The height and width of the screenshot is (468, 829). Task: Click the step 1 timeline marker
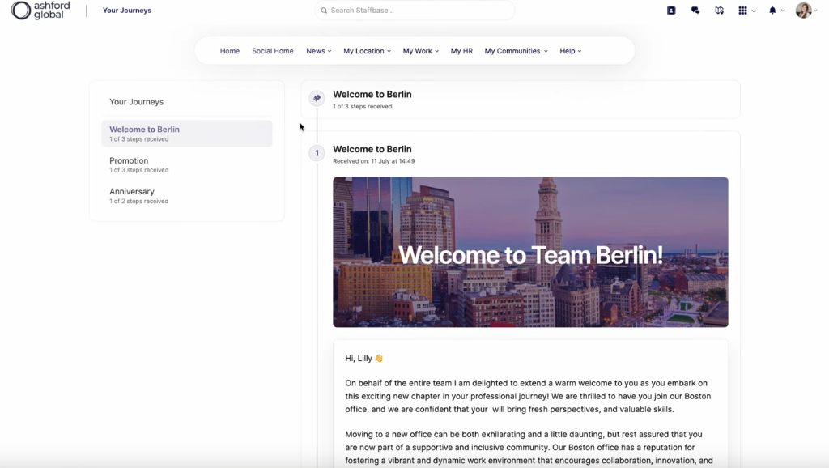coord(317,153)
